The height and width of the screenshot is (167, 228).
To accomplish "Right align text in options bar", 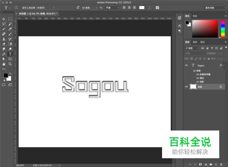I will point(134,8).
